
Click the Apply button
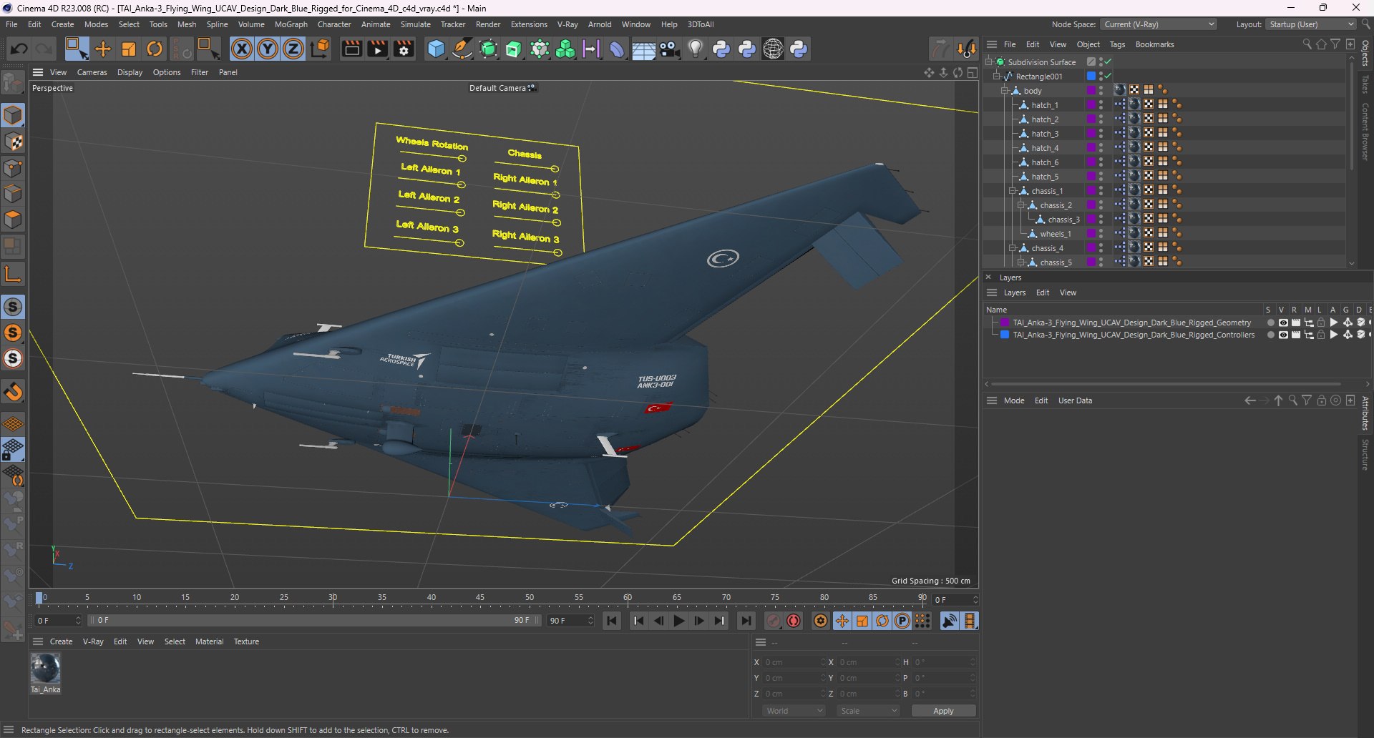(943, 711)
